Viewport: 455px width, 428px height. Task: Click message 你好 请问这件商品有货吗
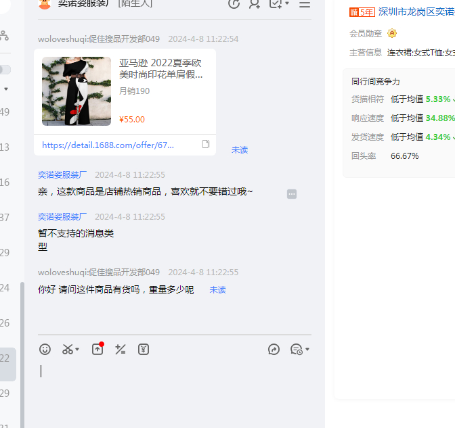point(116,289)
